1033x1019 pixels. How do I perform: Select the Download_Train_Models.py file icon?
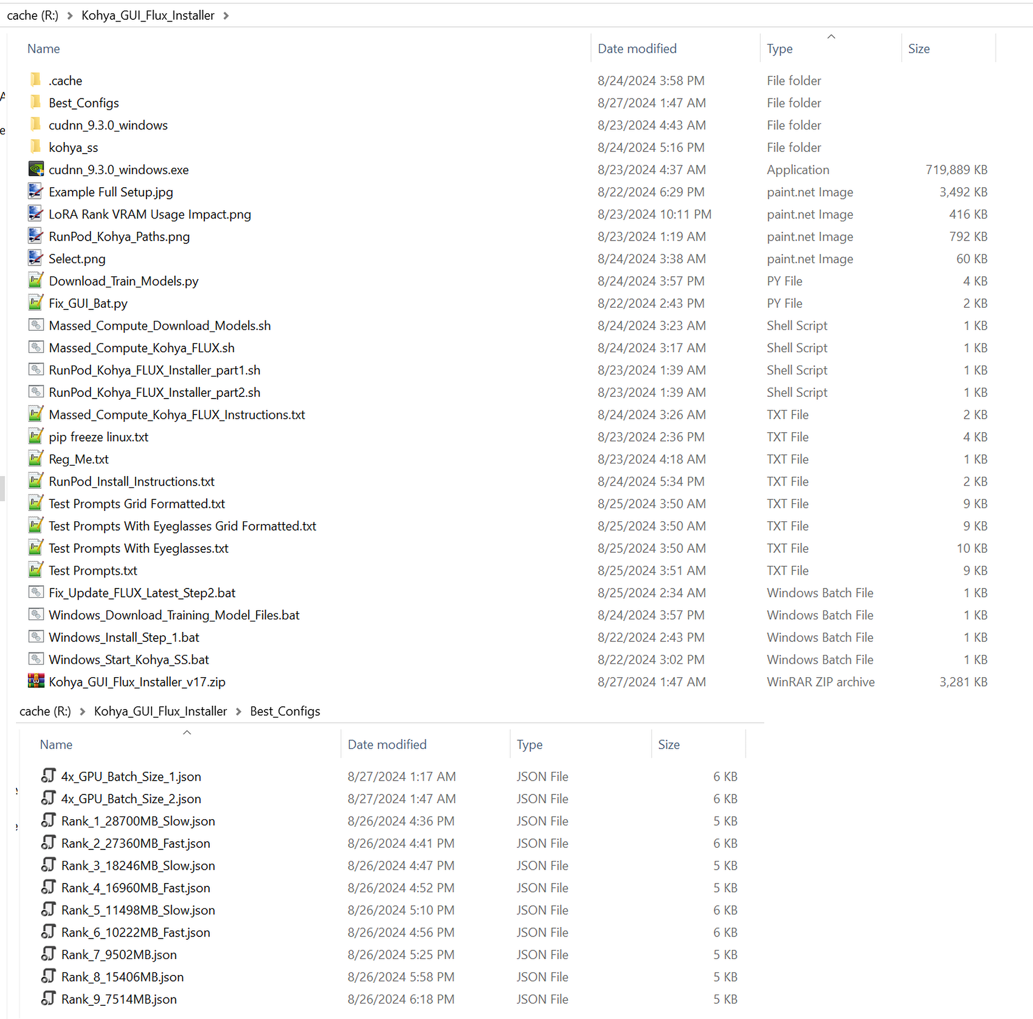click(x=36, y=281)
